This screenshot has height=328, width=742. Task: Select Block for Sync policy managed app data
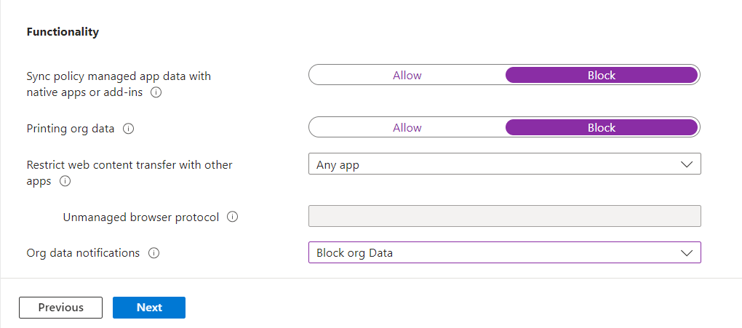[601, 75]
